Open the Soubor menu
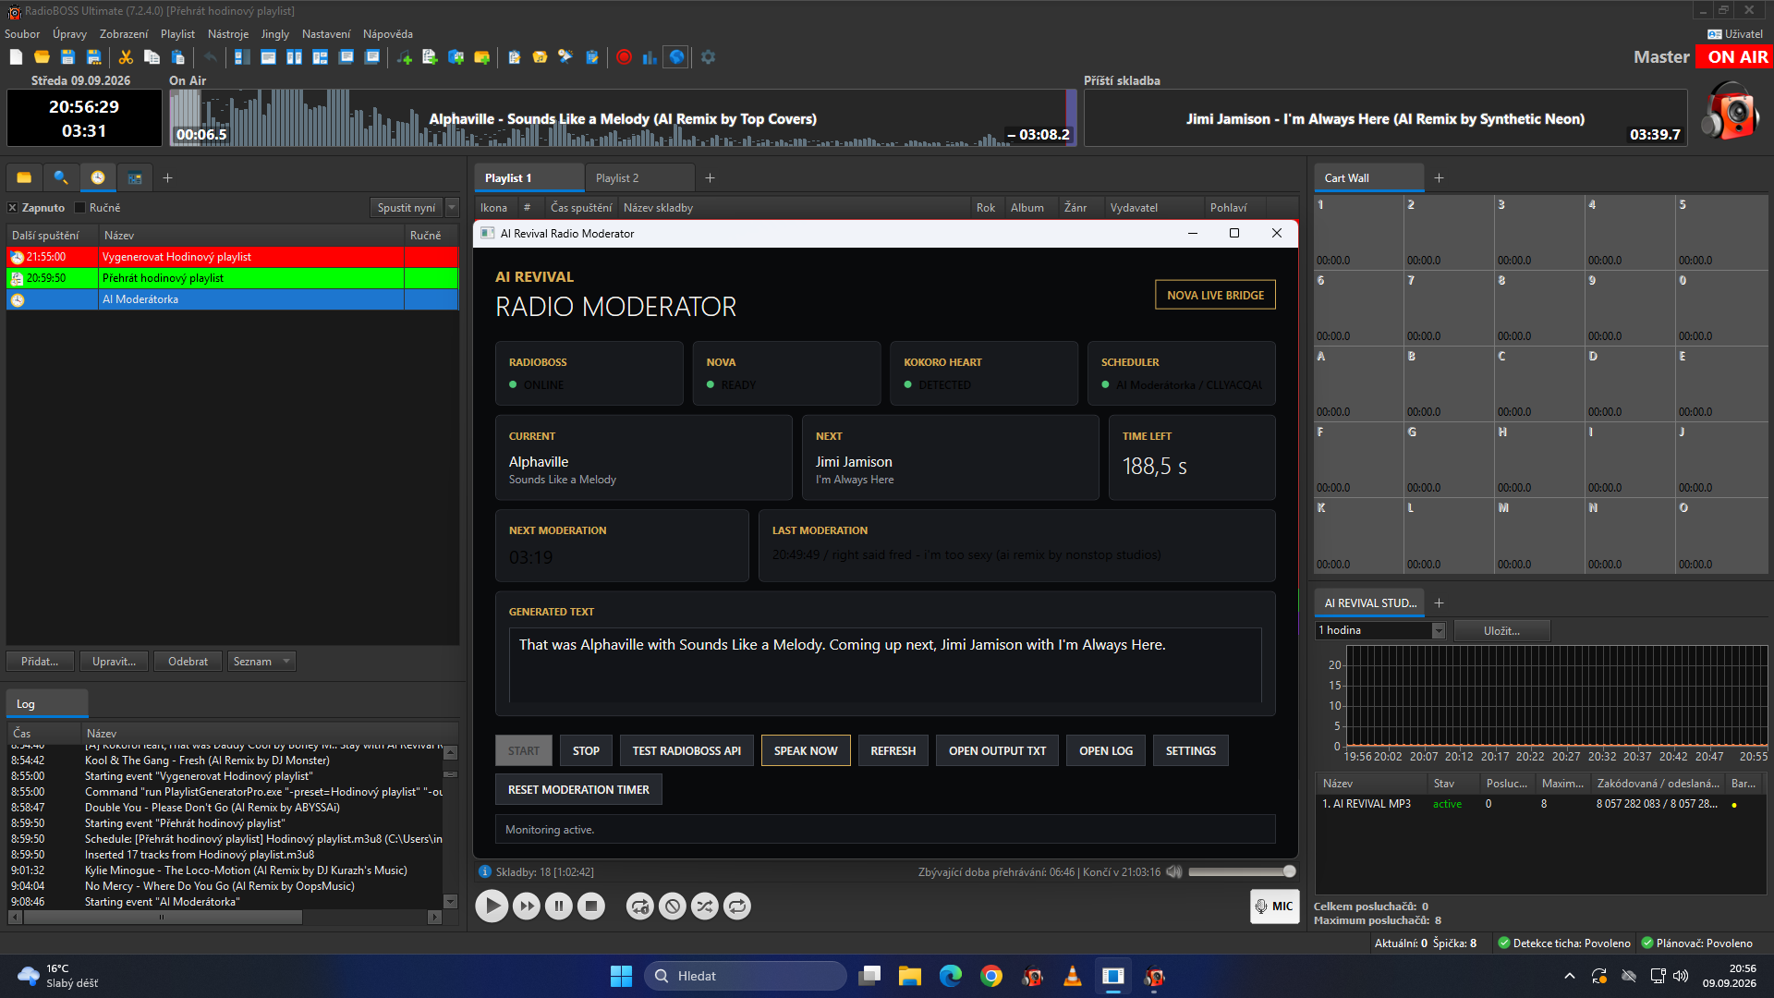 pyautogui.click(x=22, y=34)
